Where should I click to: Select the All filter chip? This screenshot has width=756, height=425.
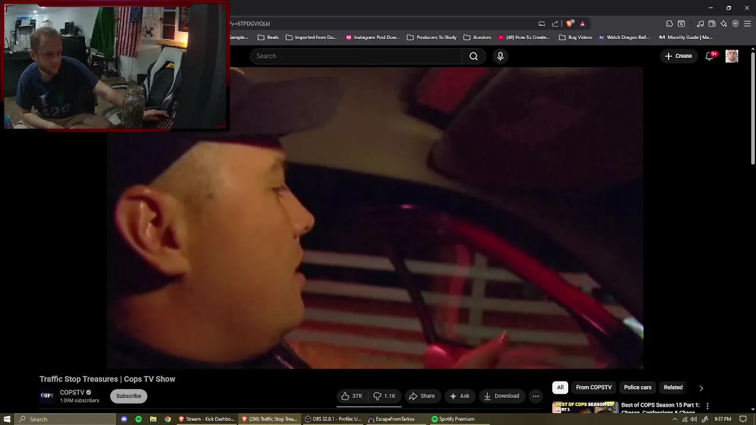pyautogui.click(x=560, y=387)
